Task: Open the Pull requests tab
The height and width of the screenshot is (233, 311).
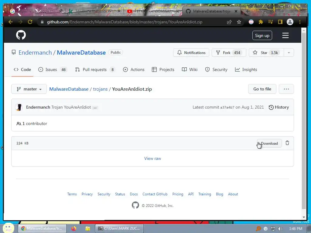Action: point(95,69)
